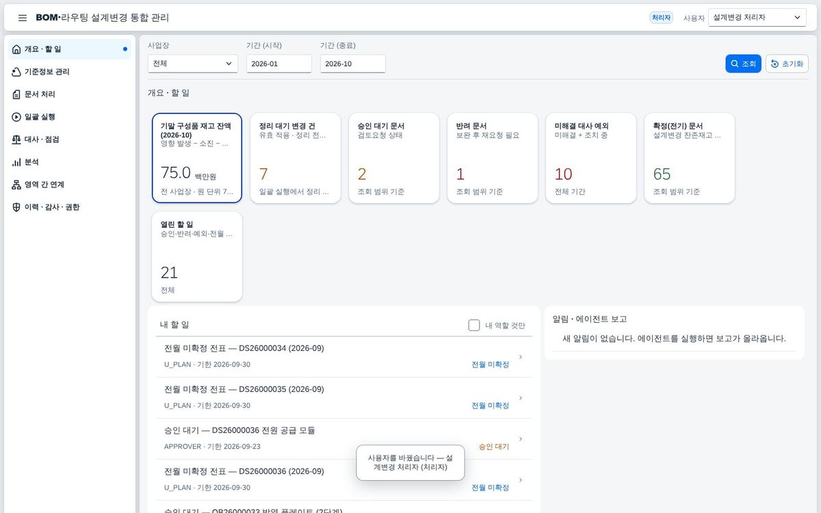Select 이력 · 감사 · 권한 in sidebar

pyautogui.click(x=70, y=207)
